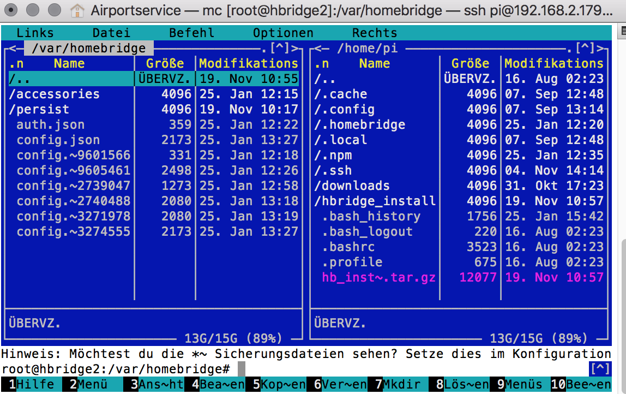Toggle sort order via right panel '.n'
Viewport: 626px width, 394px height.
tap(322, 63)
